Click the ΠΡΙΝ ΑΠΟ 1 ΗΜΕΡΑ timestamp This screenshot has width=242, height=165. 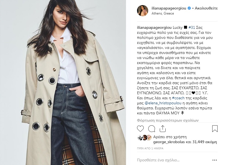150,148
